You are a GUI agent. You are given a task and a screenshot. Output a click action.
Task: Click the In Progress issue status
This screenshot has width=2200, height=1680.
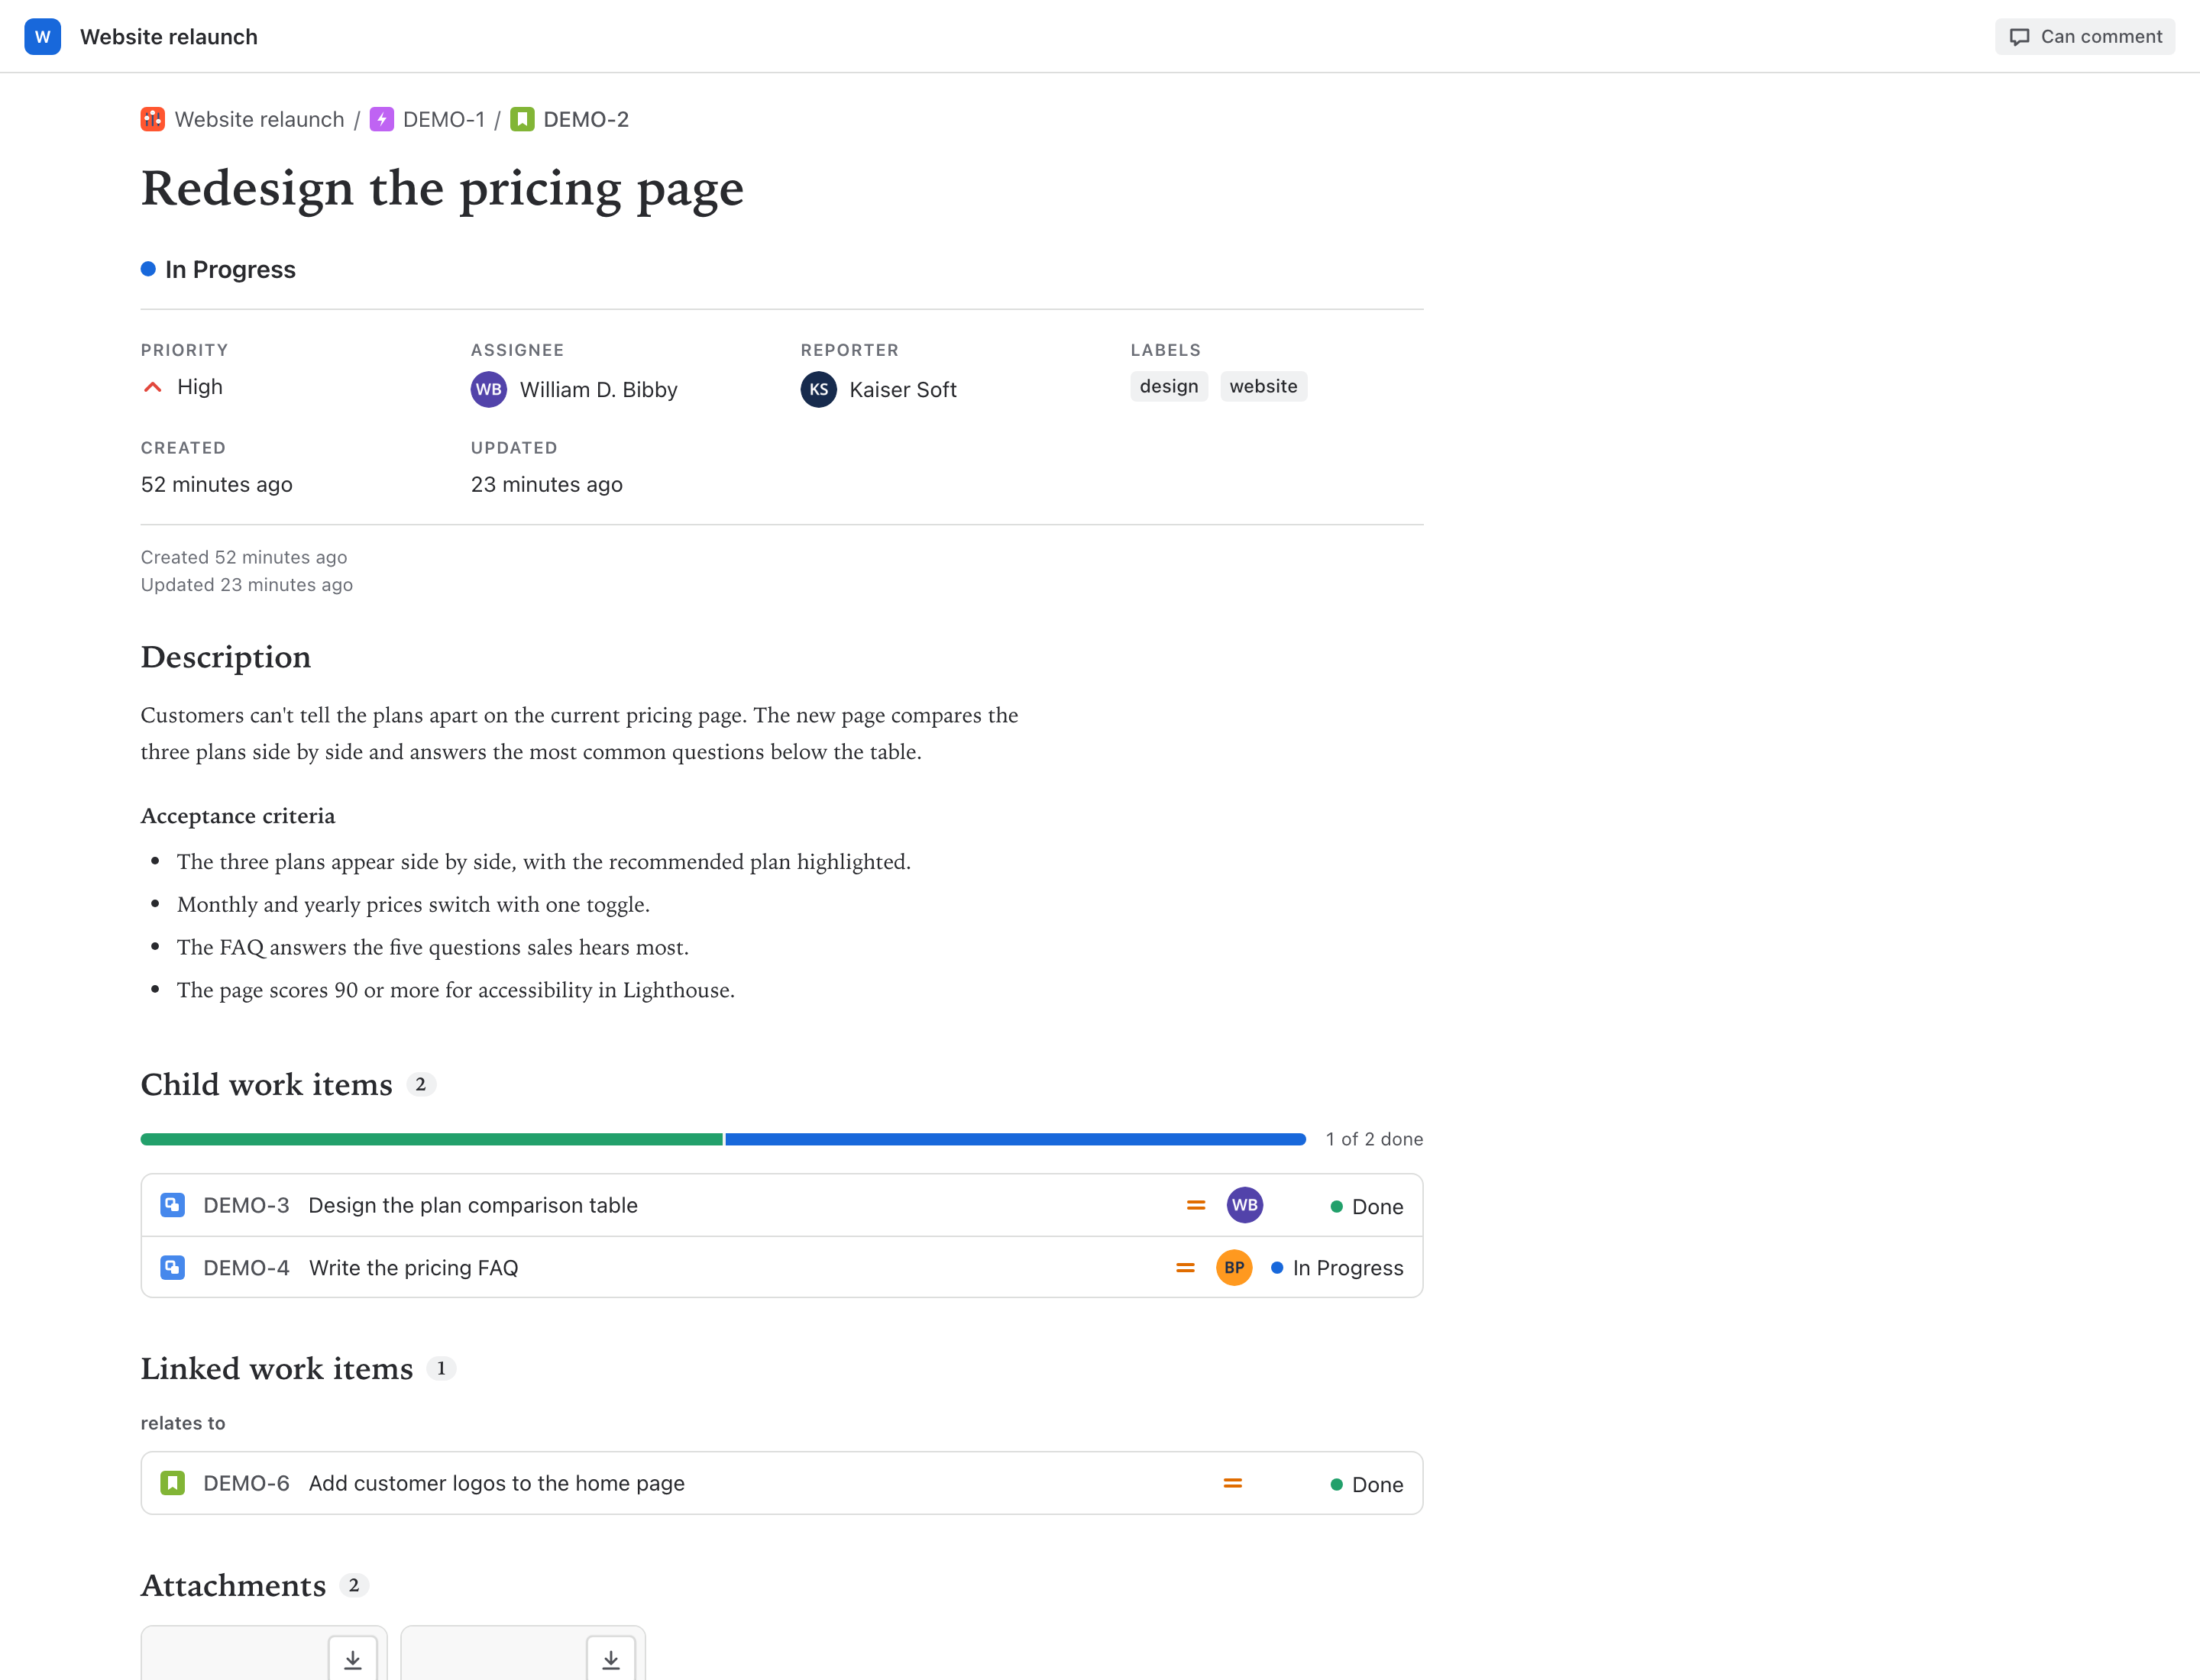pos(218,270)
